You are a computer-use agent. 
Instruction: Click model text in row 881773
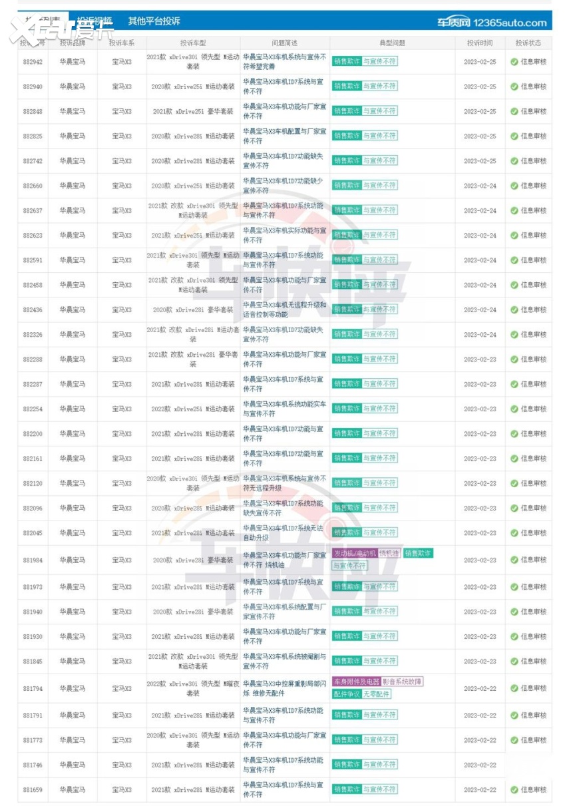coord(193,740)
